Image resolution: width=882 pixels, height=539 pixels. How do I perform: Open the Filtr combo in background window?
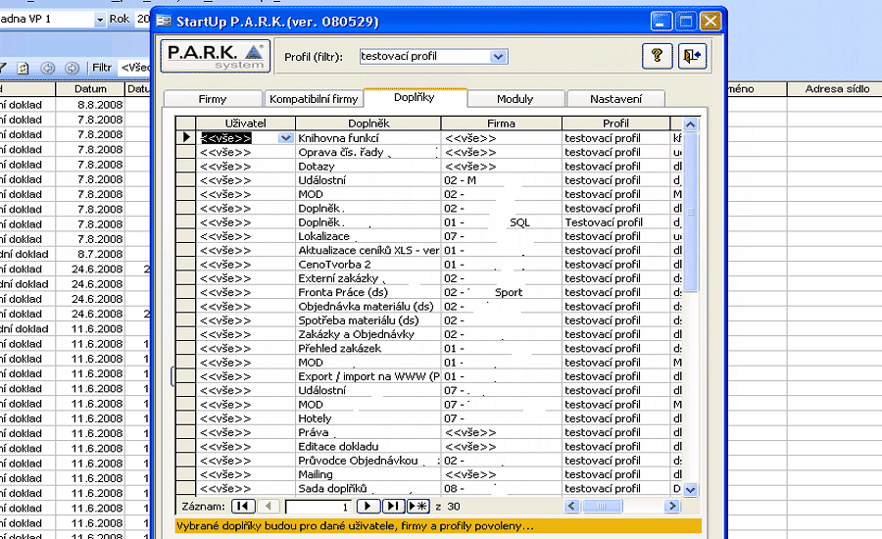[135, 68]
